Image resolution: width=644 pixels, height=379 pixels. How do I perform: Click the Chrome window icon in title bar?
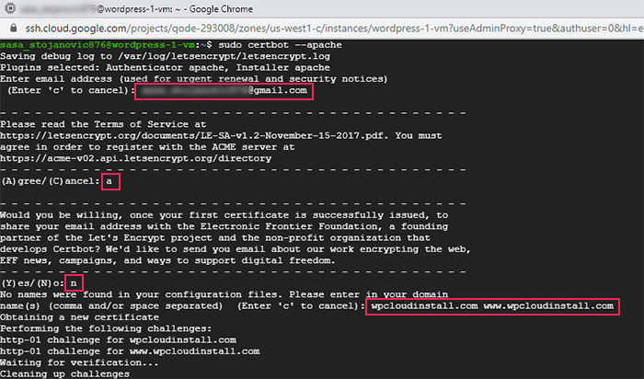11,8
